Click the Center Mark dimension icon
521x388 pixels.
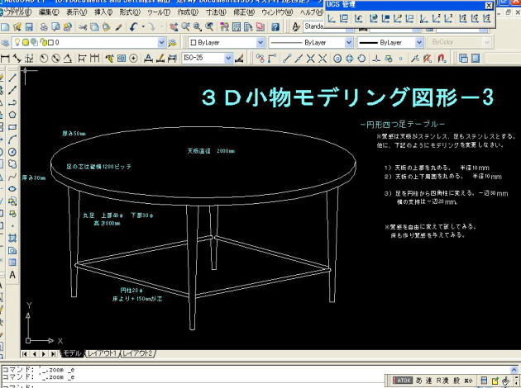click(x=134, y=59)
